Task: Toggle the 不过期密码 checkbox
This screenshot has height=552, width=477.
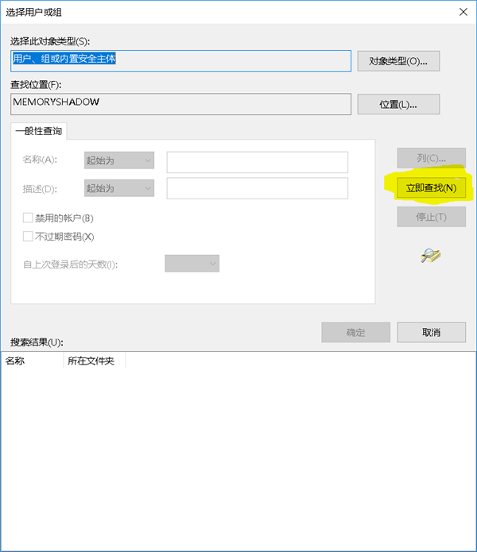Action: (29, 236)
